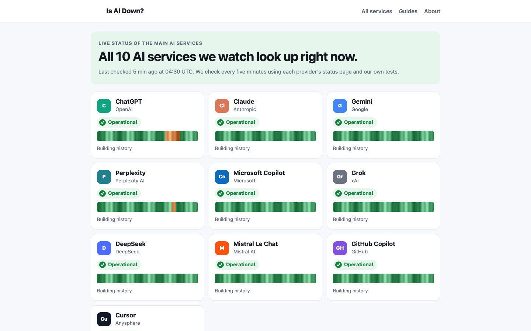Open the Guides nav item

click(x=408, y=11)
